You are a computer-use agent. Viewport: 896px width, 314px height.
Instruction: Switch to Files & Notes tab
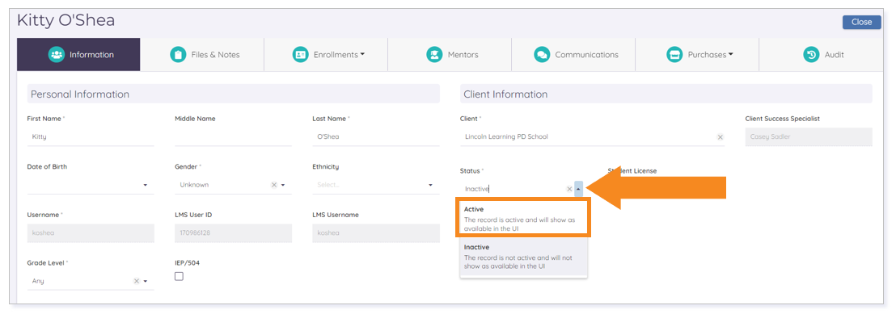pyautogui.click(x=202, y=55)
